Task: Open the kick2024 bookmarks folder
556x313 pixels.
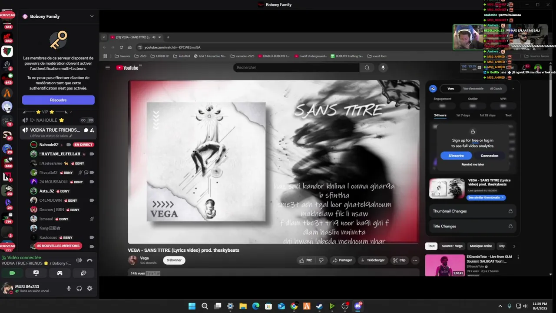Action: [182, 56]
